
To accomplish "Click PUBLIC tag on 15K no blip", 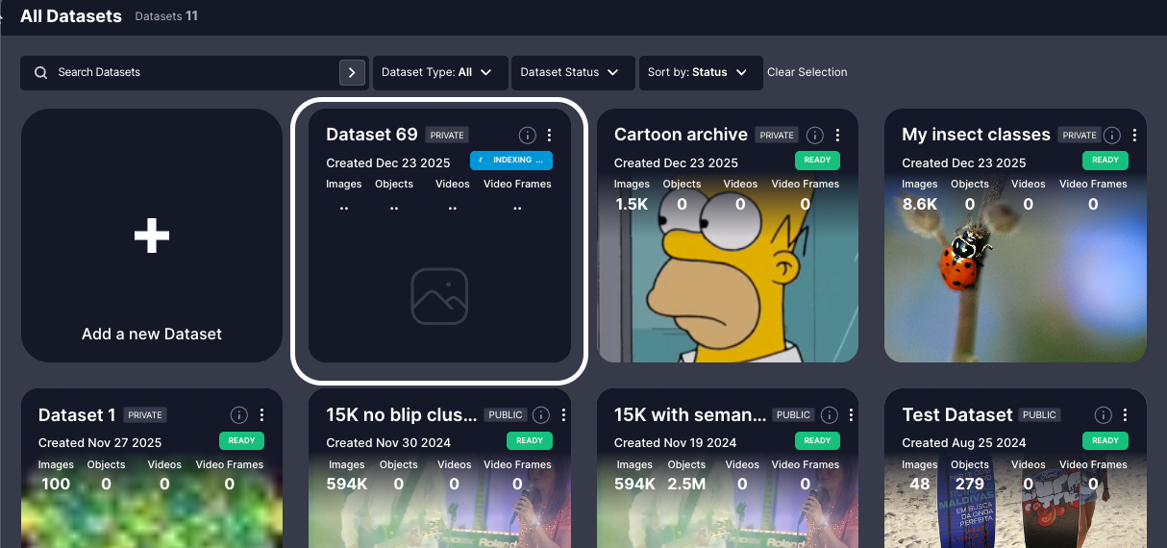I will click(x=506, y=415).
